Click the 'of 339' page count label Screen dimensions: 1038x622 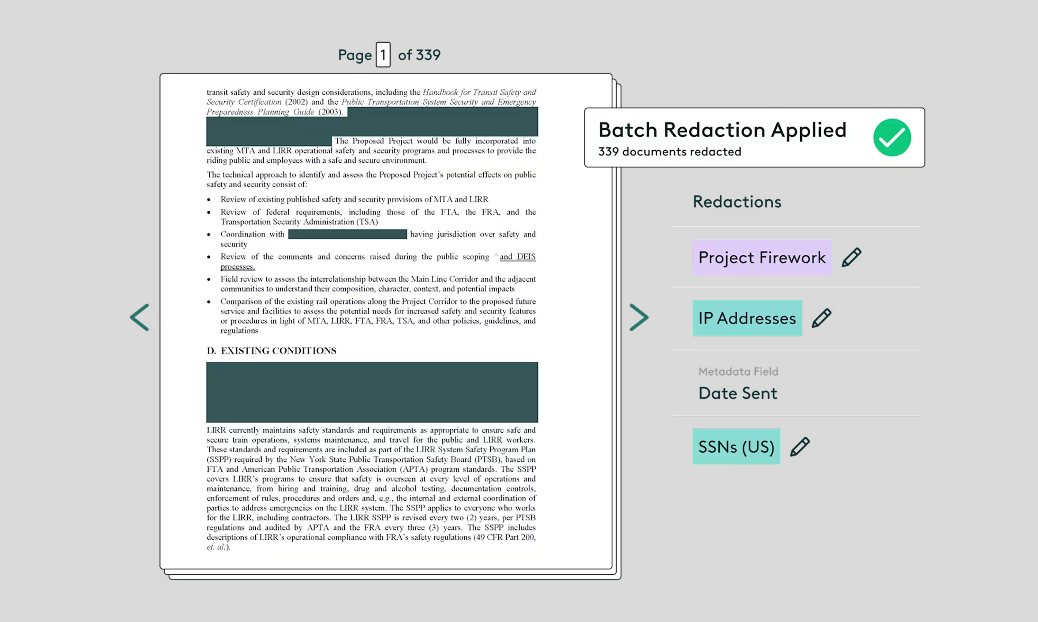[x=419, y=55]
